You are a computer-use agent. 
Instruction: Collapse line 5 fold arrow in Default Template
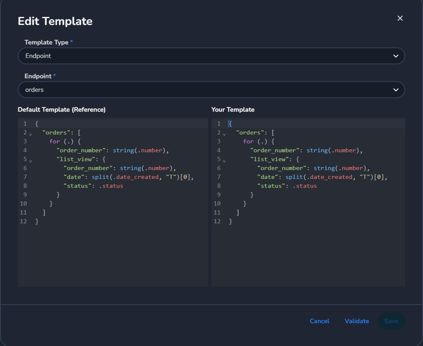click(x=30, y=161)
